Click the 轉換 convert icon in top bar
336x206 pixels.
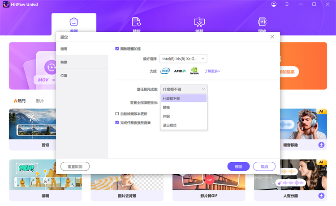(136, 22)
